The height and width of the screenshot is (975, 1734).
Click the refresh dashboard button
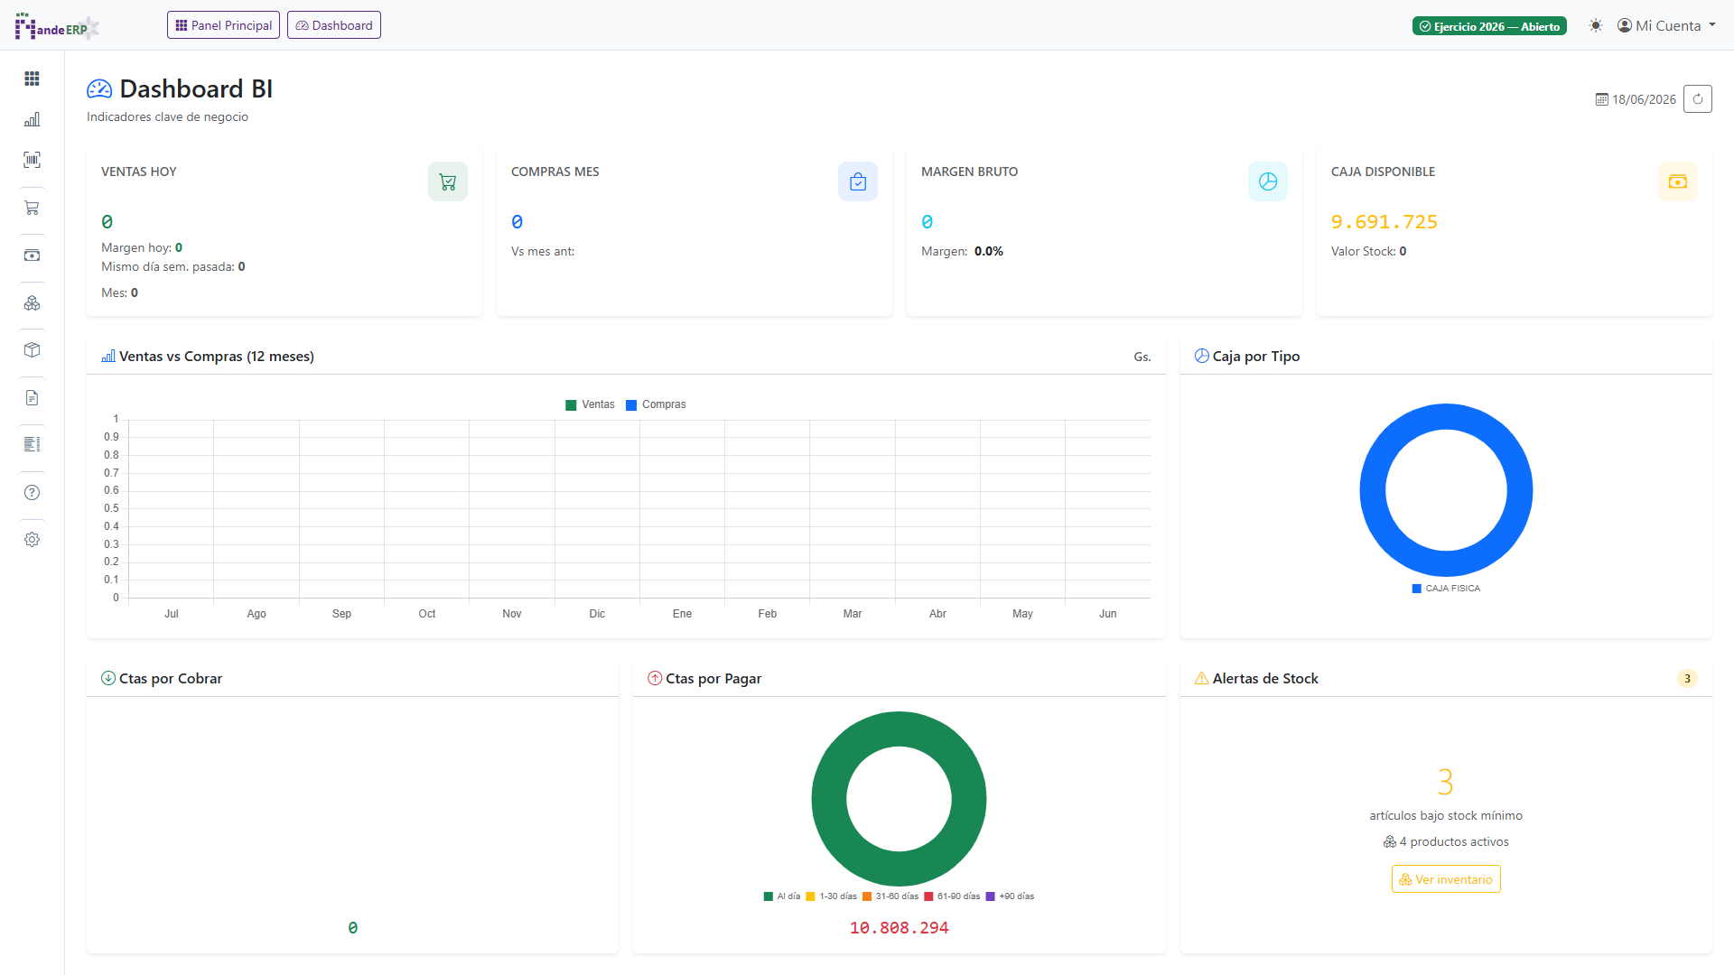tap(1698, 99)
